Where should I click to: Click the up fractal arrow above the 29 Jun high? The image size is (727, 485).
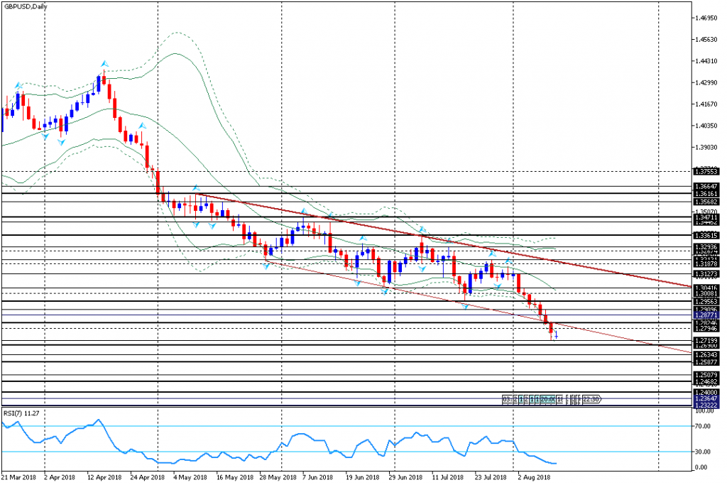pyautogui.click(x=422, y=230)
